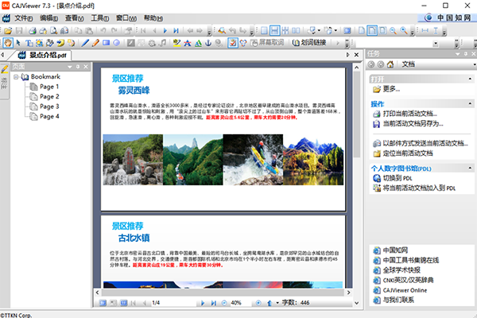This screenshot has width=477, height=318.
Task: Select the Hand tool
Action: click(8, 43)
